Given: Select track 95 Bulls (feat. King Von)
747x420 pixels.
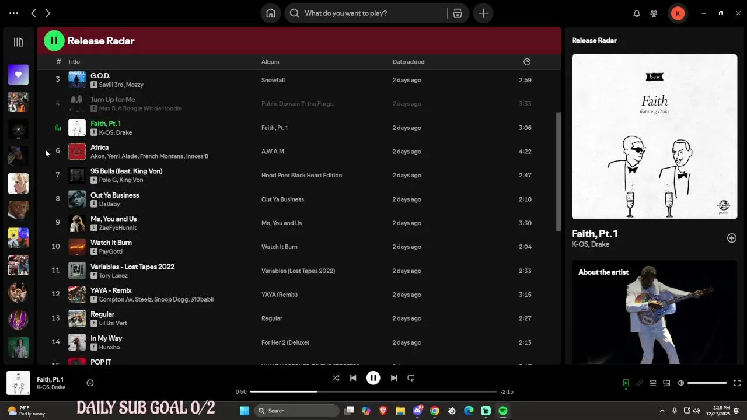Looking at the screenshot, I should tap(126, 171).
